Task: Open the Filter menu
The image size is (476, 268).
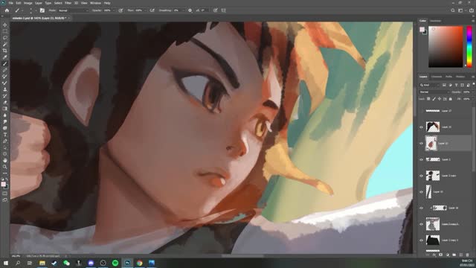Action: [68, 3]
